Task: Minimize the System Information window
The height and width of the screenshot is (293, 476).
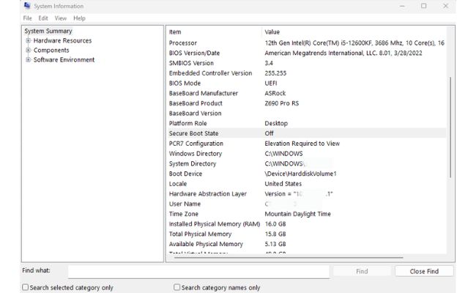Action: [402, 6]
